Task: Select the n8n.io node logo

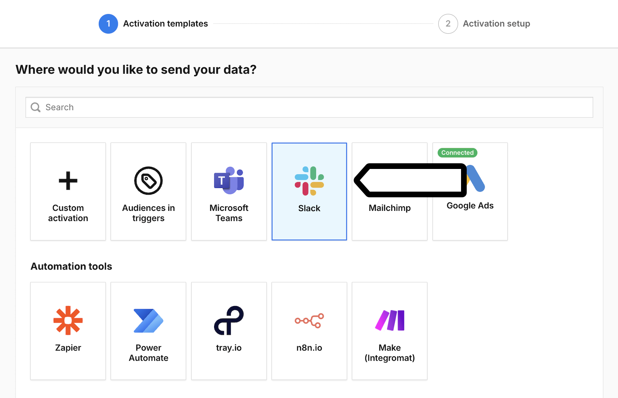Action: [309, 321]
